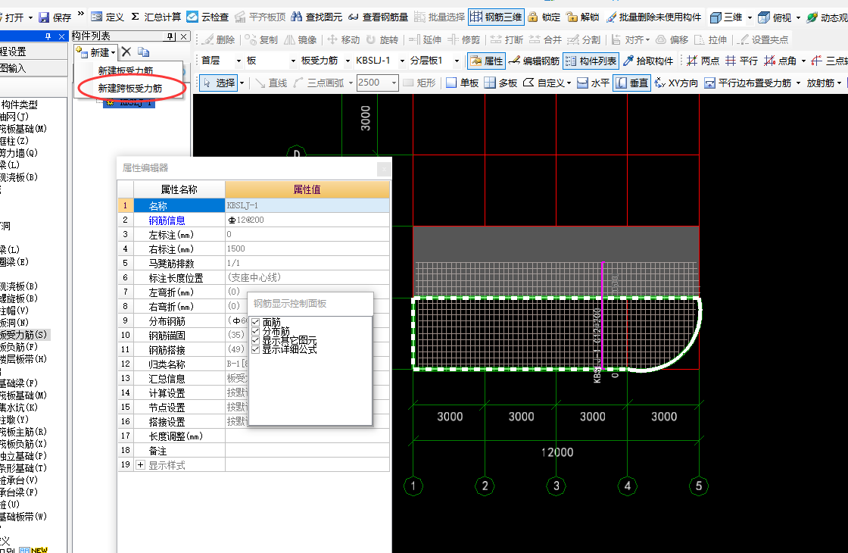Toggle the 属性 properties panel button

point(486,61)
